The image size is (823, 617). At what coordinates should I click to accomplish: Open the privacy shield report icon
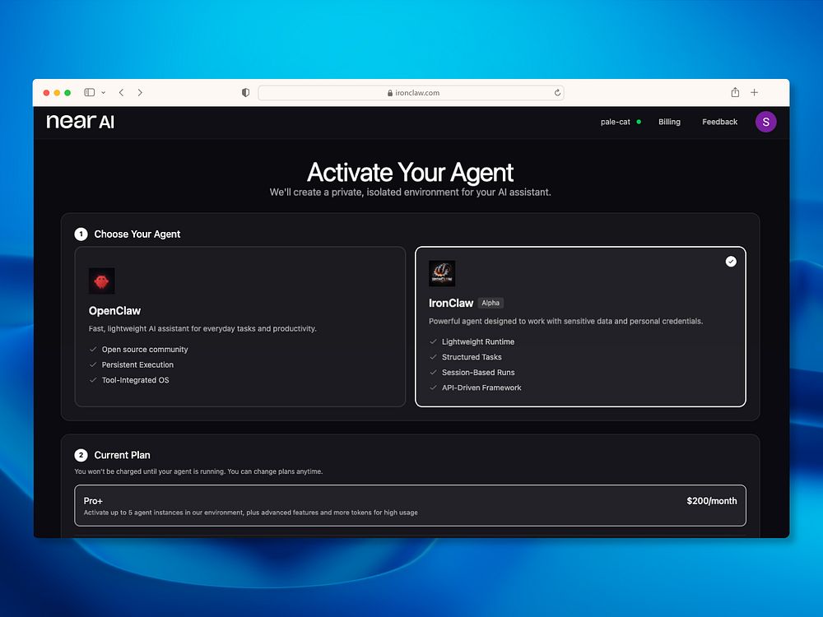click(245, 93)
